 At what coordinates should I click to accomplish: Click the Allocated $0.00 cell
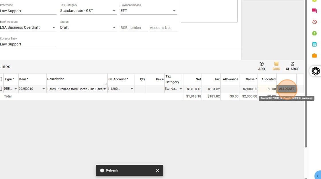click(267, 89)
